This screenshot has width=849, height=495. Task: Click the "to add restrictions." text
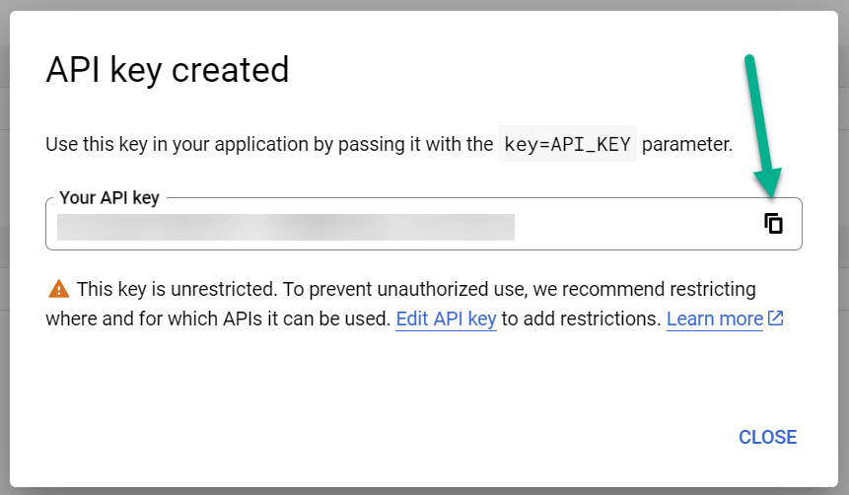(582, 318)
